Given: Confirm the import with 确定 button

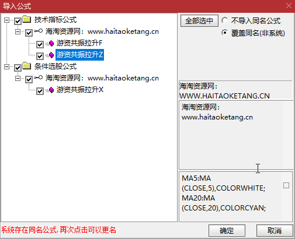Looking at the screenshot, I should click(227, 231).
